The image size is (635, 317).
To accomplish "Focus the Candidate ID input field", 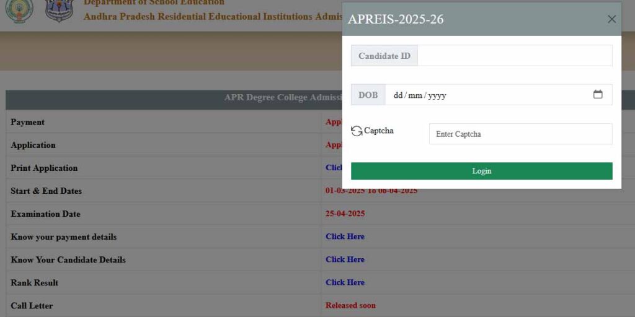I will coord(515,55).
